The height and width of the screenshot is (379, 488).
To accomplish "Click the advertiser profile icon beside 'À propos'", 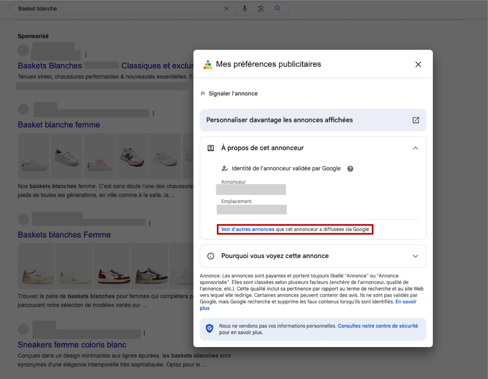I will [211, 148].
